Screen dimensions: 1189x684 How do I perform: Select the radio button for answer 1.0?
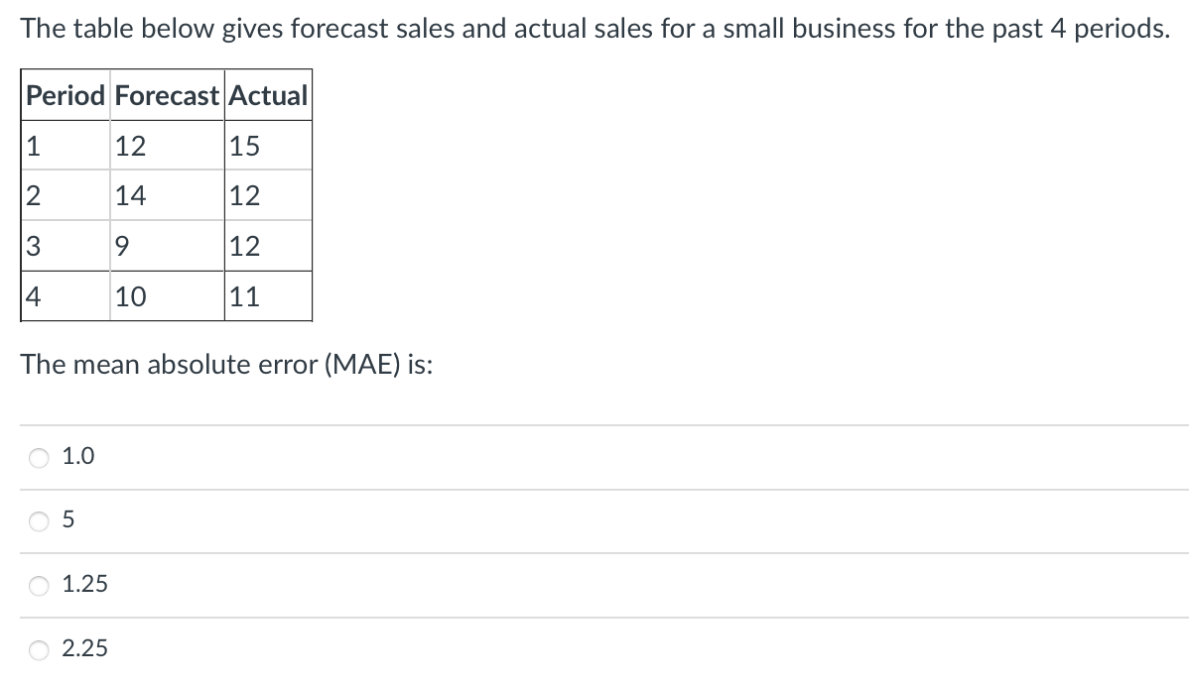[x=38, y=457]
